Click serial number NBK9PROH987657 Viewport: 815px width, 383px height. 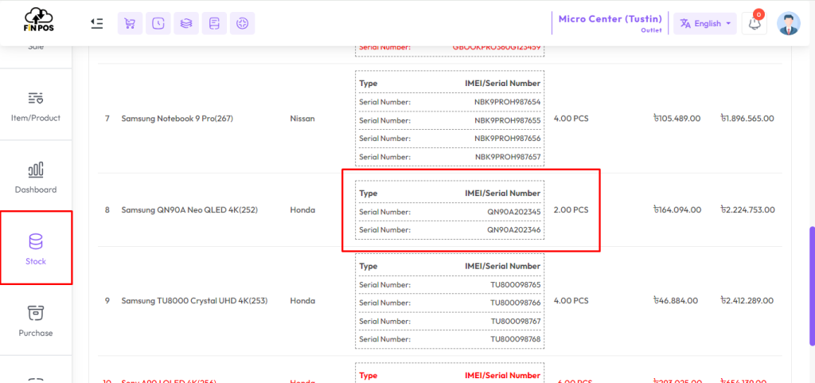point(507,156)
